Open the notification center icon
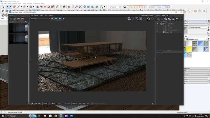The width and height of the screenshot is (210, 118). (x=206, y=116)
